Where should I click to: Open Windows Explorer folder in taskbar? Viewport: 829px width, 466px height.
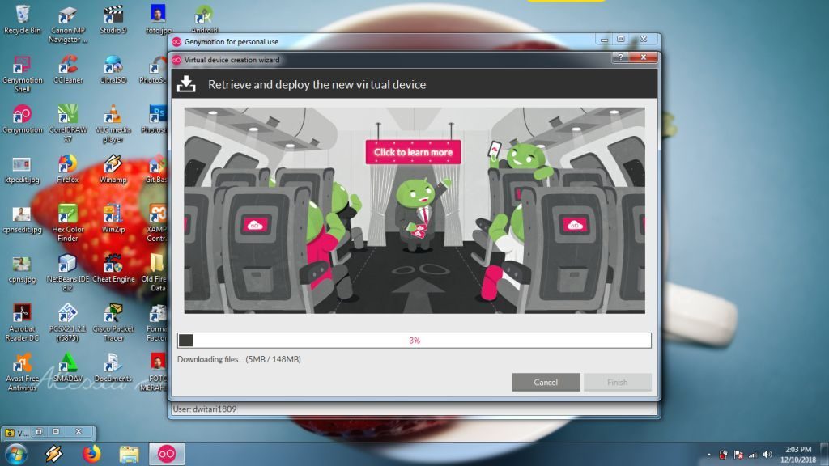pos(129,454)
